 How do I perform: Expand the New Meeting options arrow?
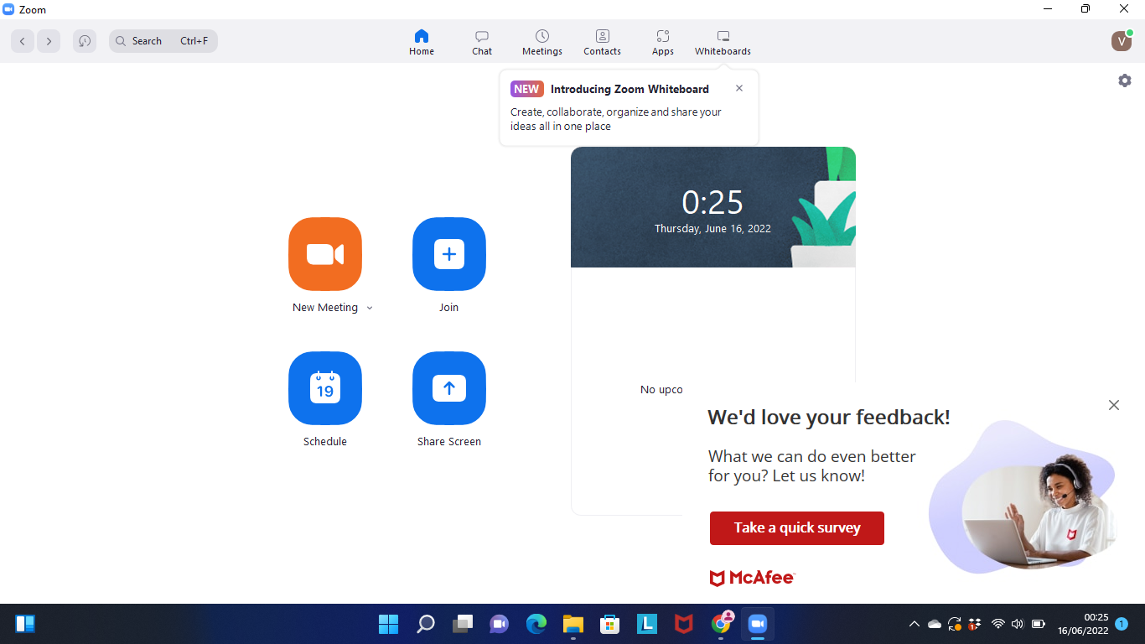coord(370,308)
